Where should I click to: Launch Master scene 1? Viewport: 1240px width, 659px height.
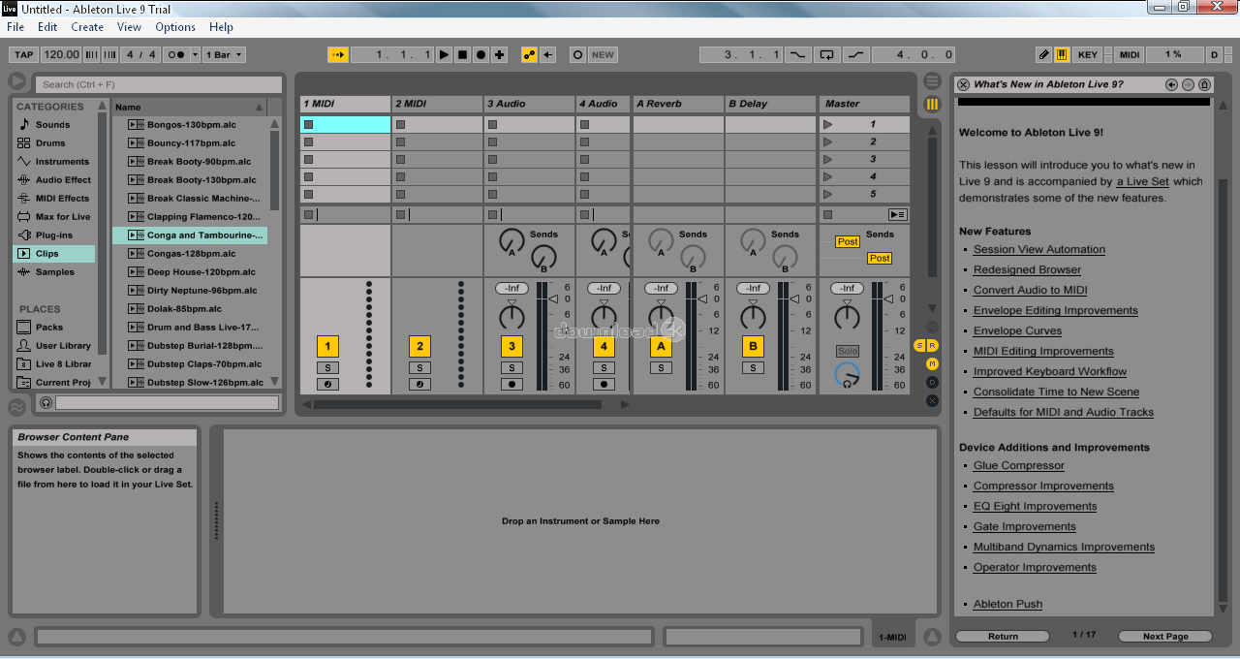pos(827,124)
